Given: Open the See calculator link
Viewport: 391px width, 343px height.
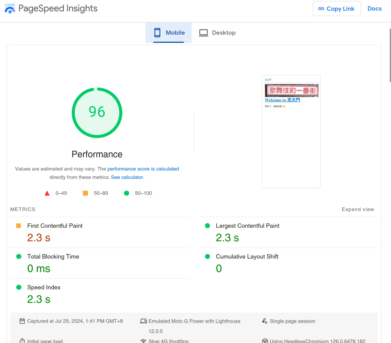Looking at the screenshot, I should tap(127, 177).
